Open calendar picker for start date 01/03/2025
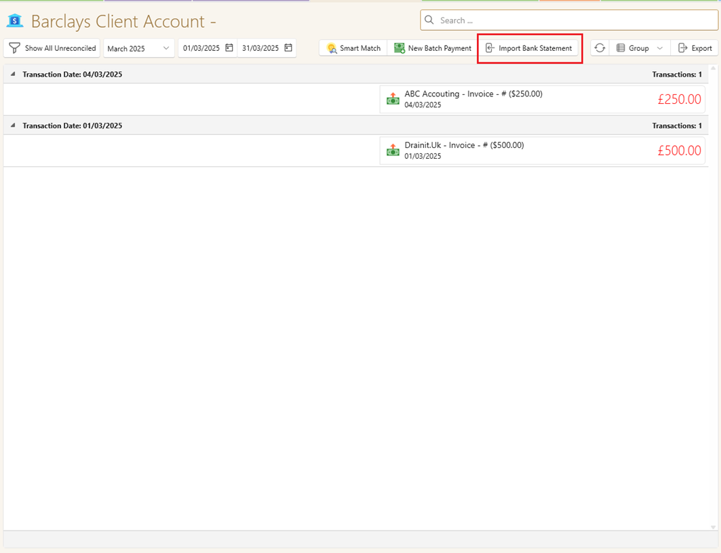This screenshot has width=721, height=553. [x=229, y=48]
